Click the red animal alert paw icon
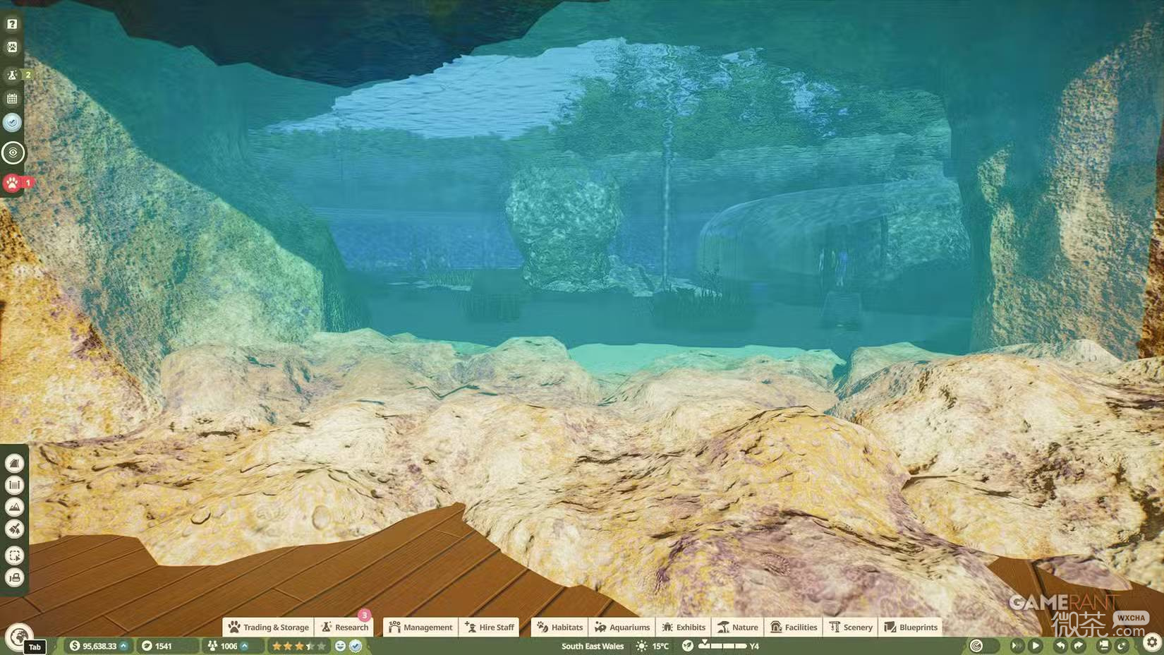 pos(12,183)
